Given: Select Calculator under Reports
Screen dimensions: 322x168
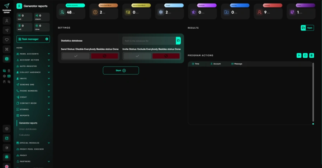Looking at the screenshot, I should point(24,135).
